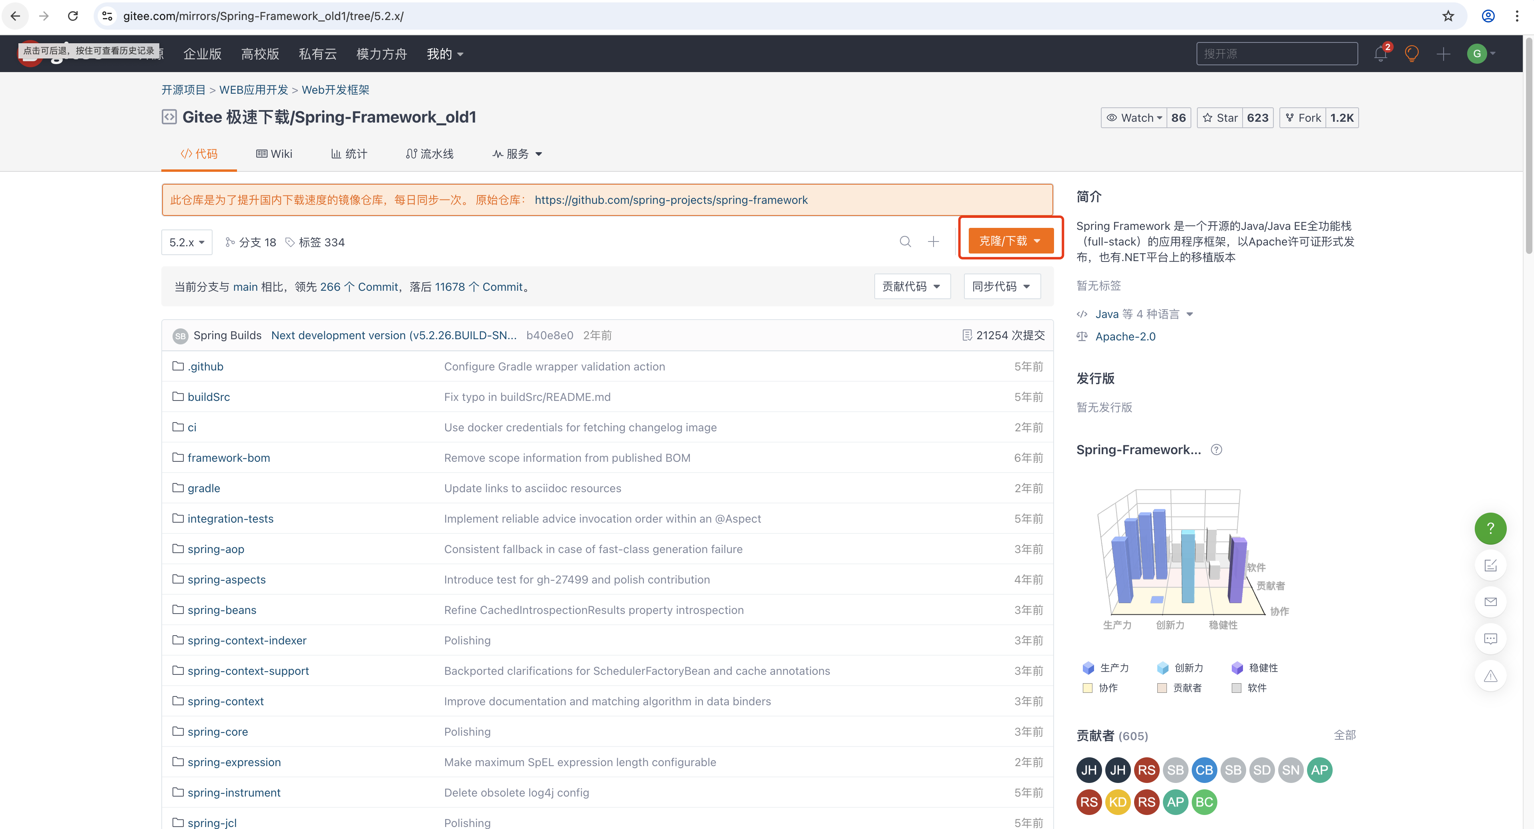This screenshot has width=1534, height=829.
Task: Click the green help question mark button
Action: pos(1490,528)
